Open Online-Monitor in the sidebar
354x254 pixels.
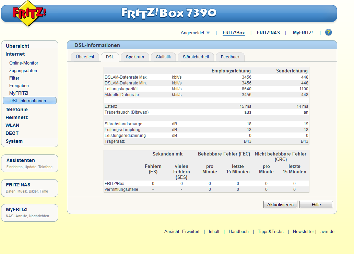[24, 63]
